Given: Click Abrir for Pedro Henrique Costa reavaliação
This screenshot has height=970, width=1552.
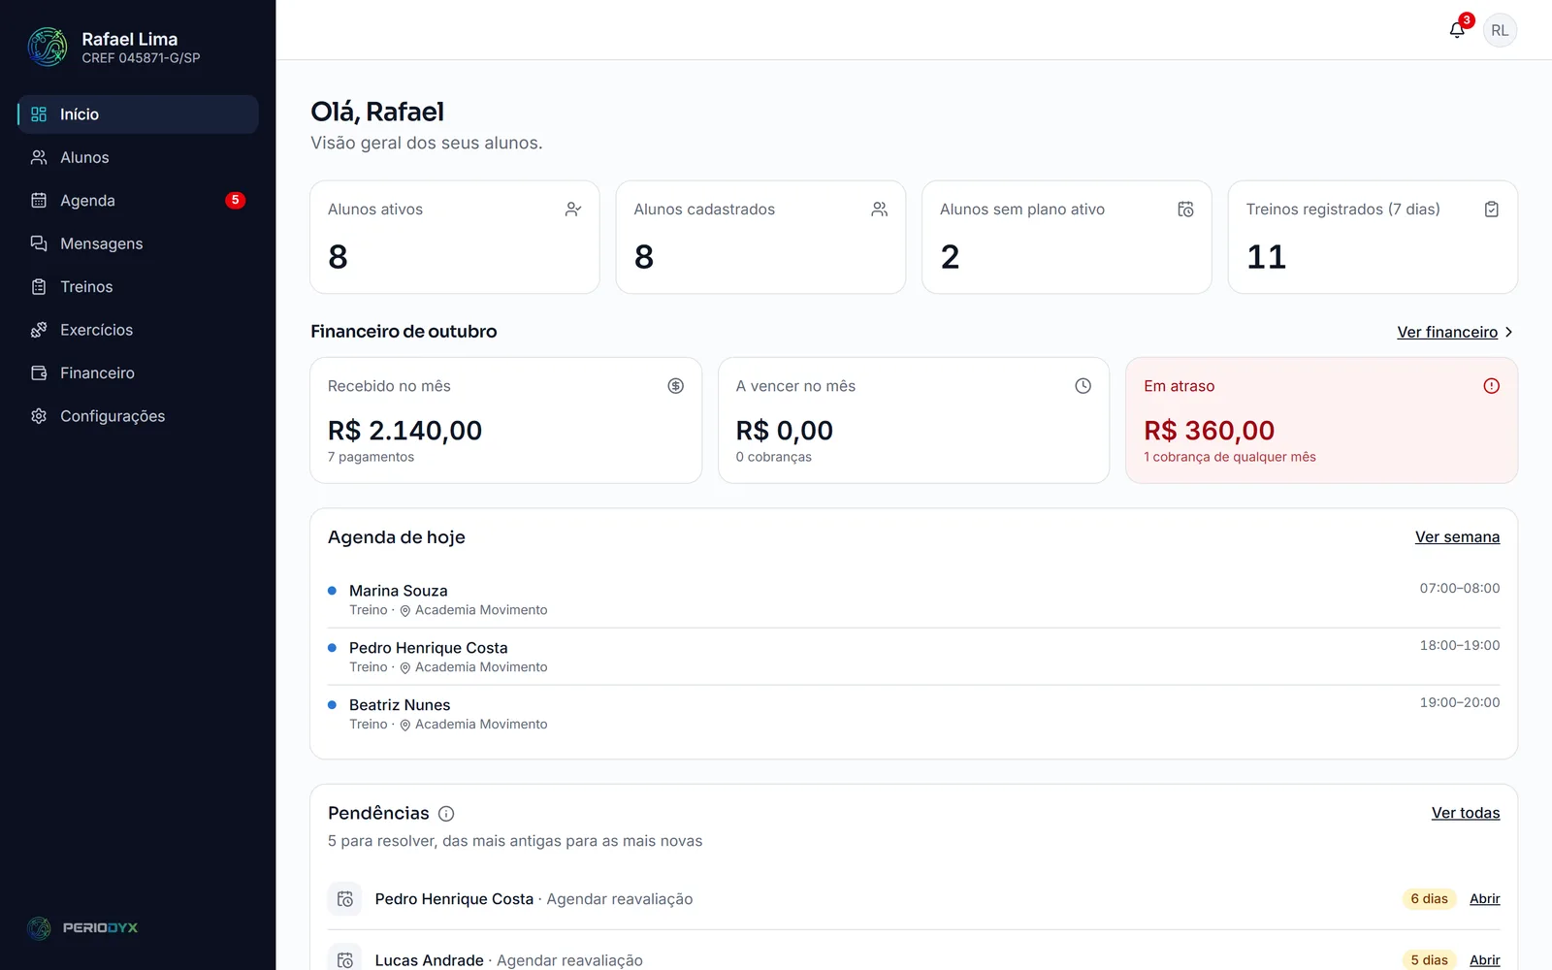Looking at the screenshot, I should pos(1484,899).
